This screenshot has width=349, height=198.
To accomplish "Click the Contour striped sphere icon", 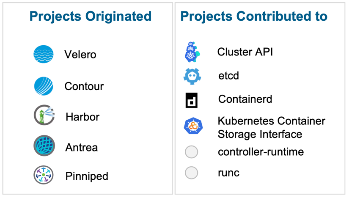I will pyautogui.click(x=44, y=86).
